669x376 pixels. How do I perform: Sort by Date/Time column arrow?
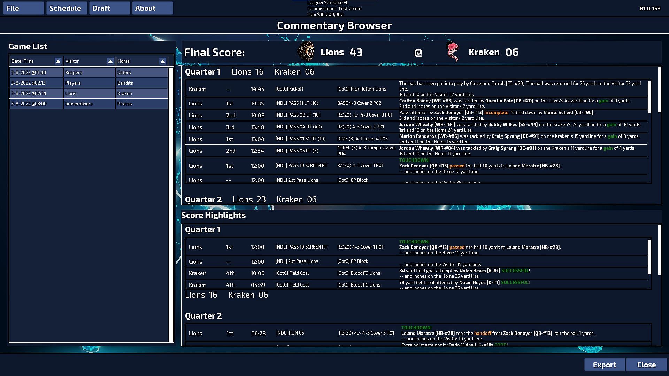click(58, 61)
